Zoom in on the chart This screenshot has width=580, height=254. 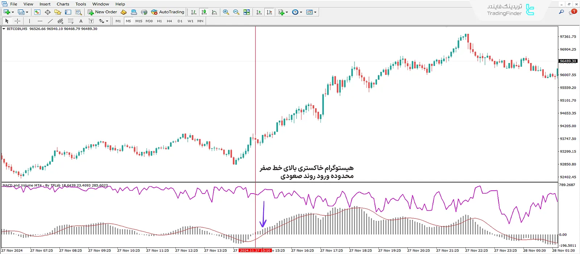pyautogui.click(x=226, y=12)
